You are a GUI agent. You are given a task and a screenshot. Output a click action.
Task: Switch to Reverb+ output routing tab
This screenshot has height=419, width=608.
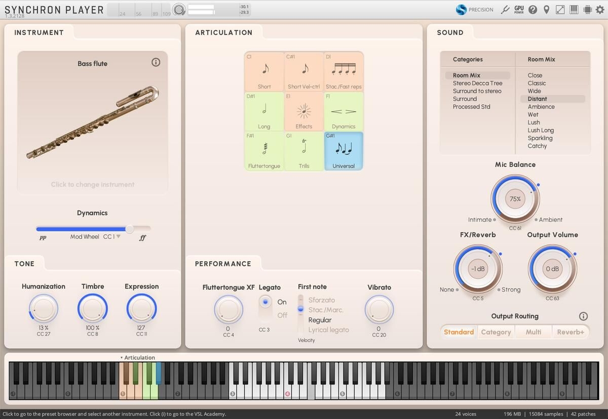(x=571, y=332)
